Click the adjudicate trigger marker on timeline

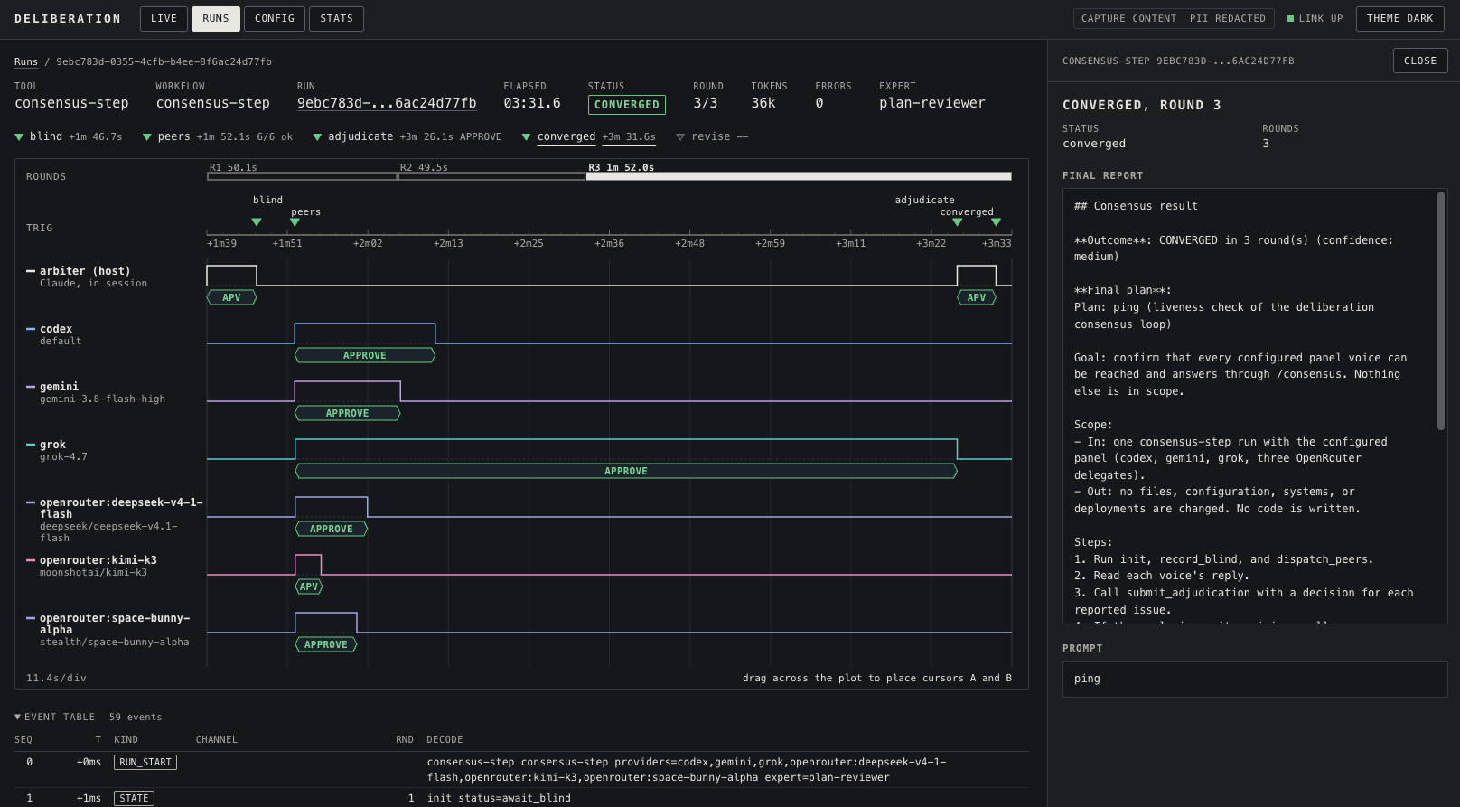tap(958, 222)
